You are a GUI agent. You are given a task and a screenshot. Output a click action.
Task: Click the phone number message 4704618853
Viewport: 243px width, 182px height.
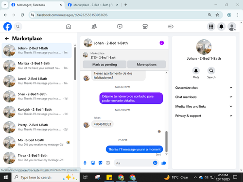(103, 124)
